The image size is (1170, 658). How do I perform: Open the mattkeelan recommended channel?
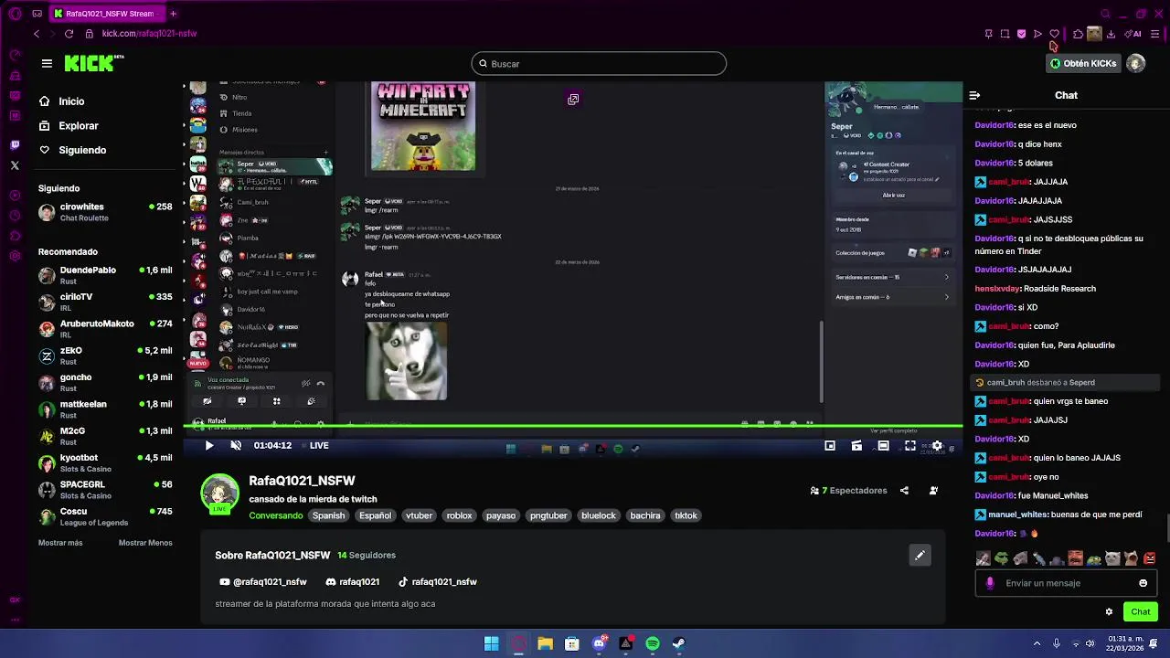(105, 409)
